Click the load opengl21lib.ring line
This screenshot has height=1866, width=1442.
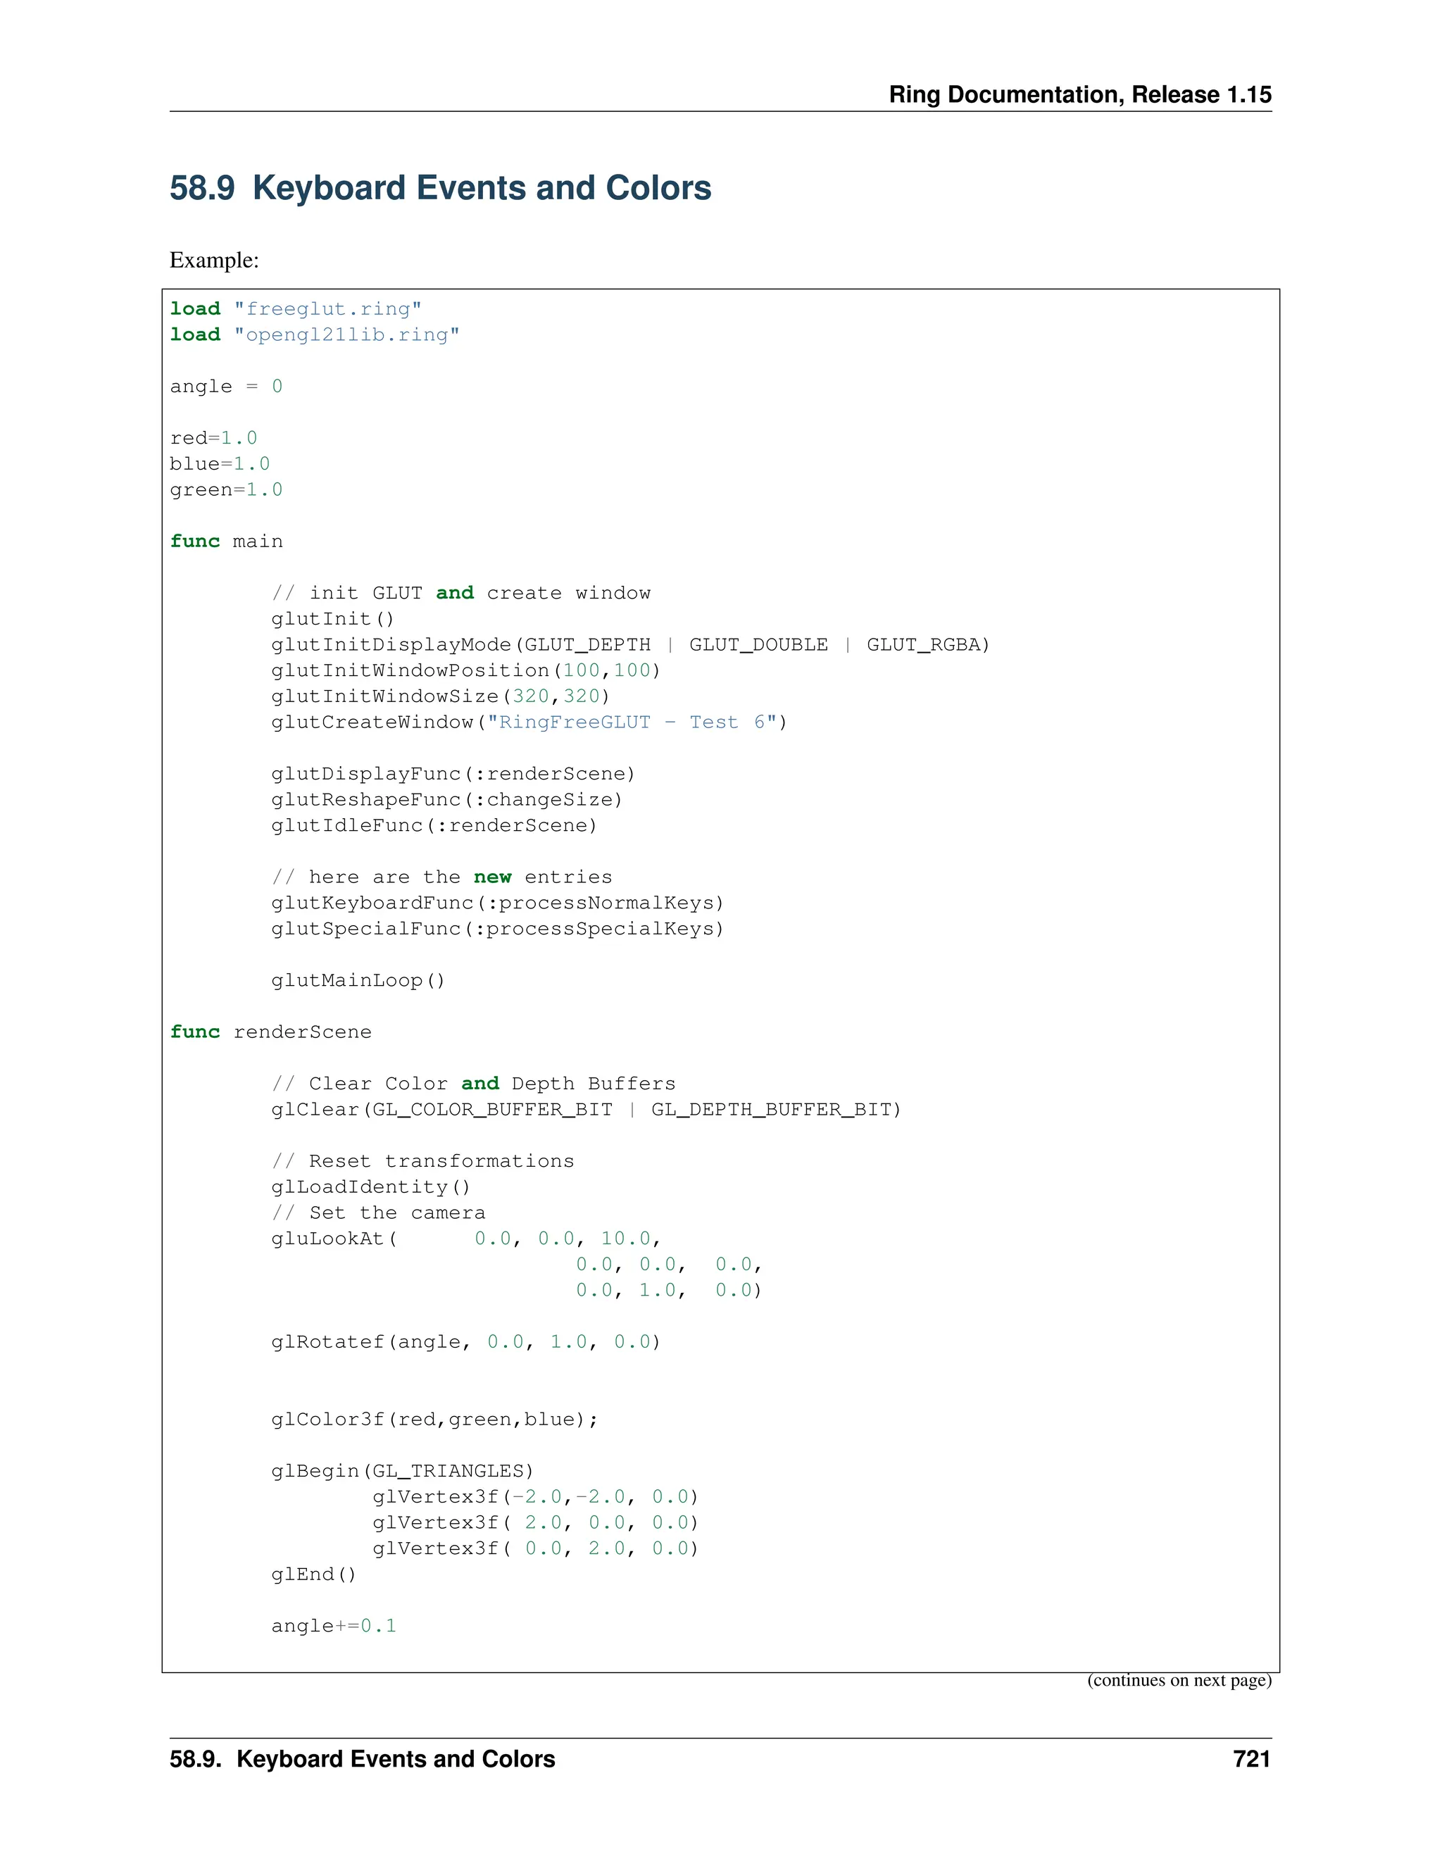click(x=314, y=335)
